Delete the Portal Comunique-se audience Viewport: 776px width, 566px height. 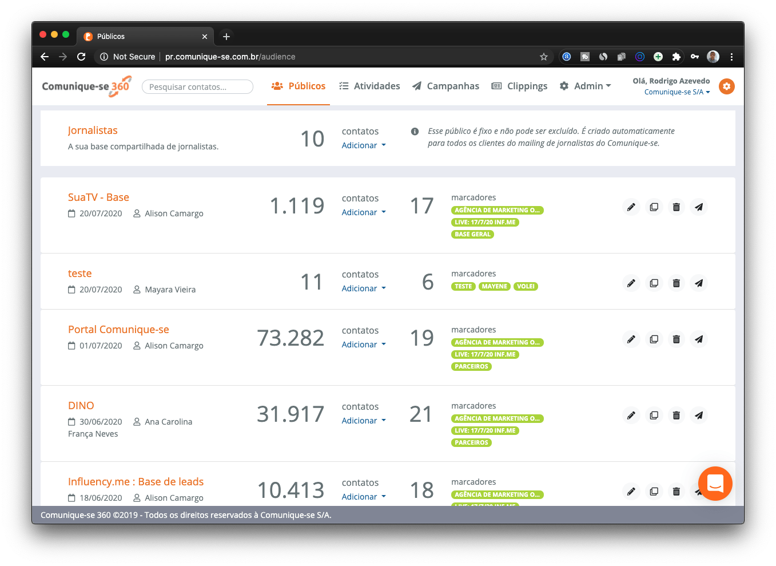(676, 339)
